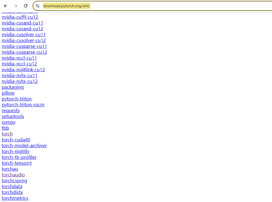Open the setuptools link
This screenshot has height=202, width=272.
(x=13, y=116)
